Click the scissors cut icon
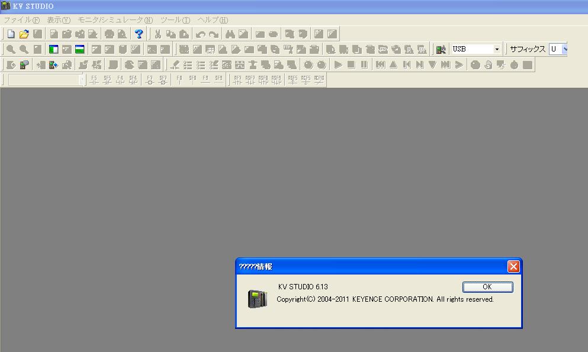 pyautogui.click(x=158, y=34)
